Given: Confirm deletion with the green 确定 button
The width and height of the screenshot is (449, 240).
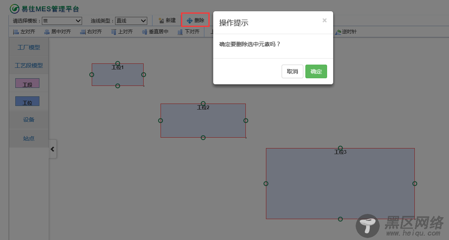Looking at the screenshot, I should [316, 71].
